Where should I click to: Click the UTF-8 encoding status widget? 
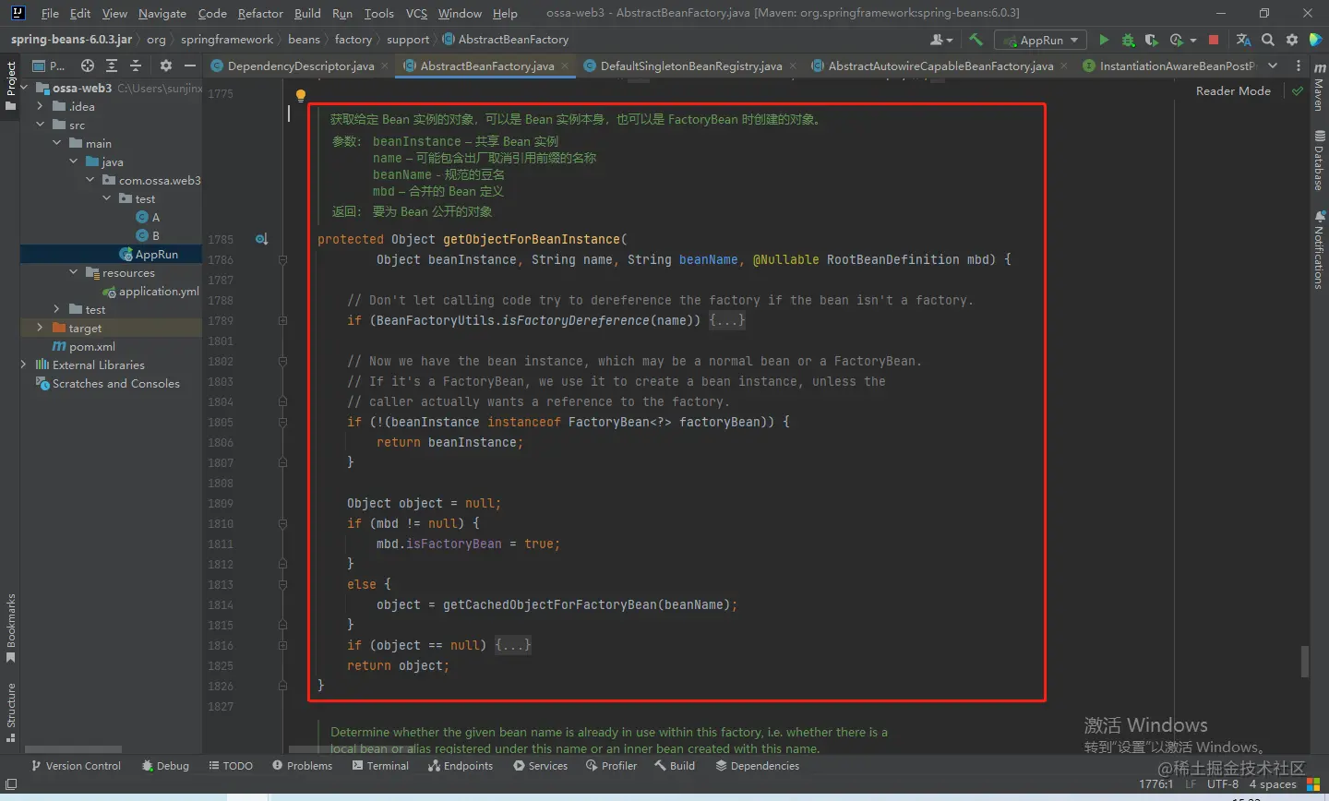[1223, 783]
